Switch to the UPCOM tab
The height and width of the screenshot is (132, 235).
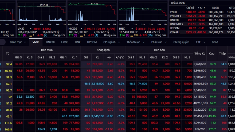(92, 42)
